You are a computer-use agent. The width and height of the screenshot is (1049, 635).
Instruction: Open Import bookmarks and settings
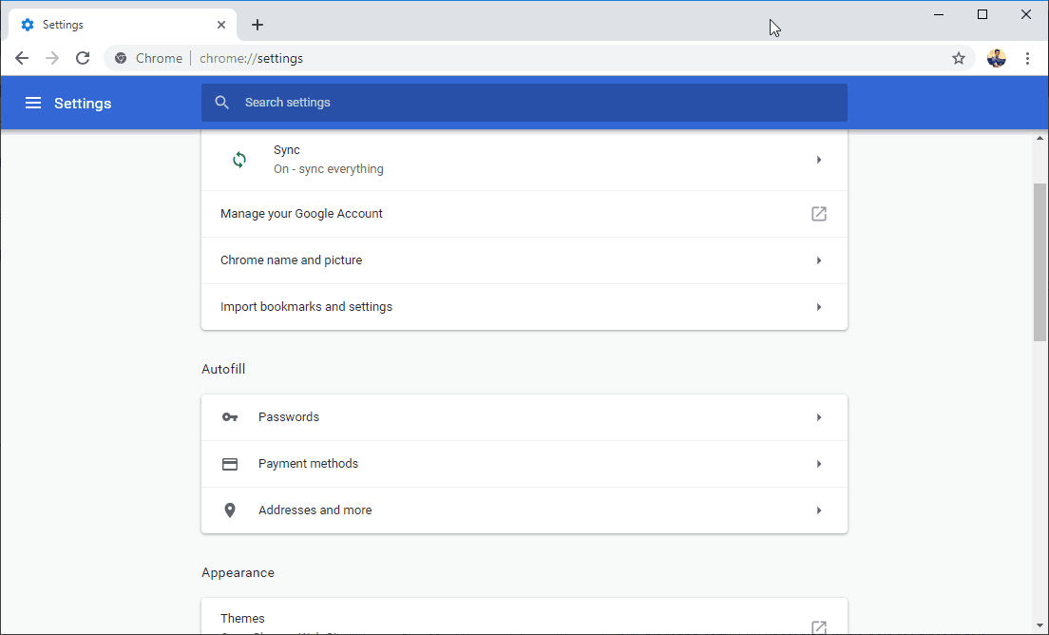pos(524,306)
